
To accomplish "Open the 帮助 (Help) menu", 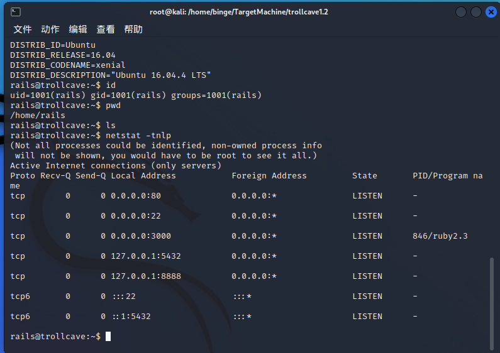I will 133,30.
